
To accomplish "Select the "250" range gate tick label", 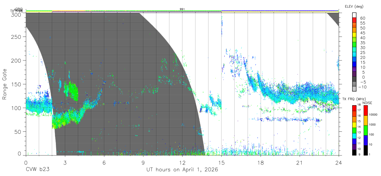I will coord(16,37).
